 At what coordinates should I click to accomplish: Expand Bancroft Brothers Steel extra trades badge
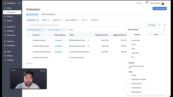pos(88,46)
